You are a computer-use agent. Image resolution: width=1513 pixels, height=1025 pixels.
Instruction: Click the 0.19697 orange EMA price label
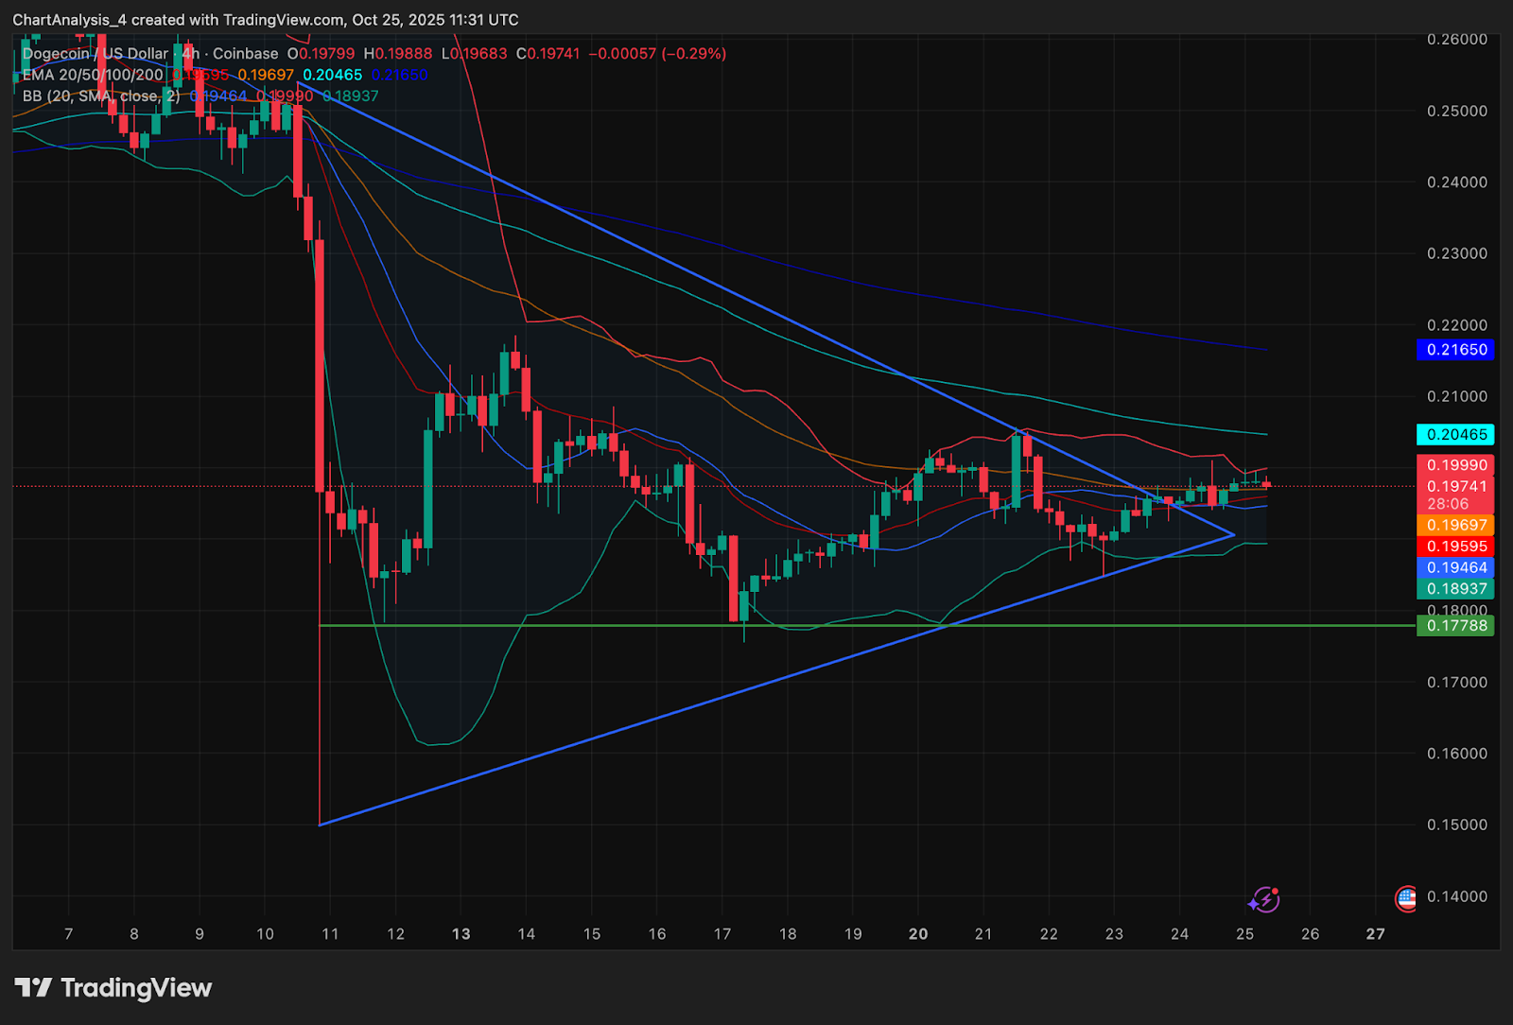coord(1455,525)
